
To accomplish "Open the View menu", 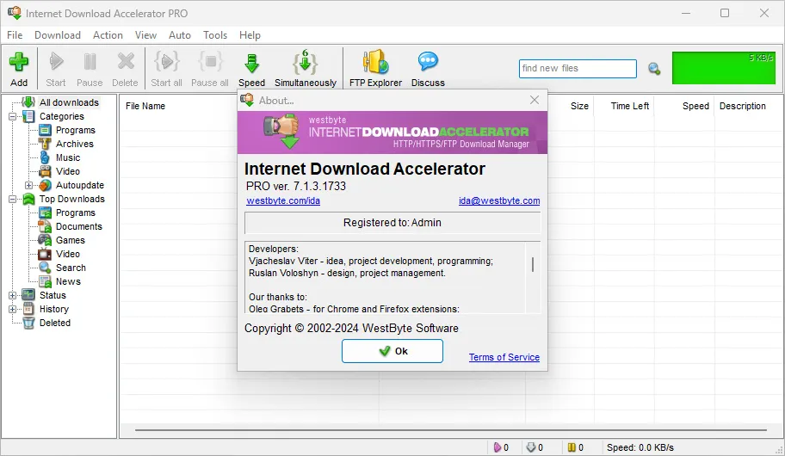I will 145,35.
